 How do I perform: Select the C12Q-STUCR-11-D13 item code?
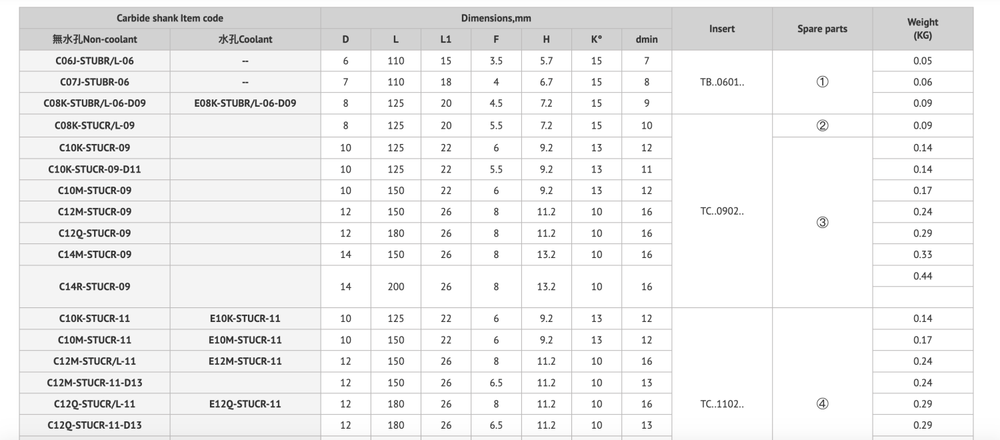pyautogui.click(x=95, y=425)
